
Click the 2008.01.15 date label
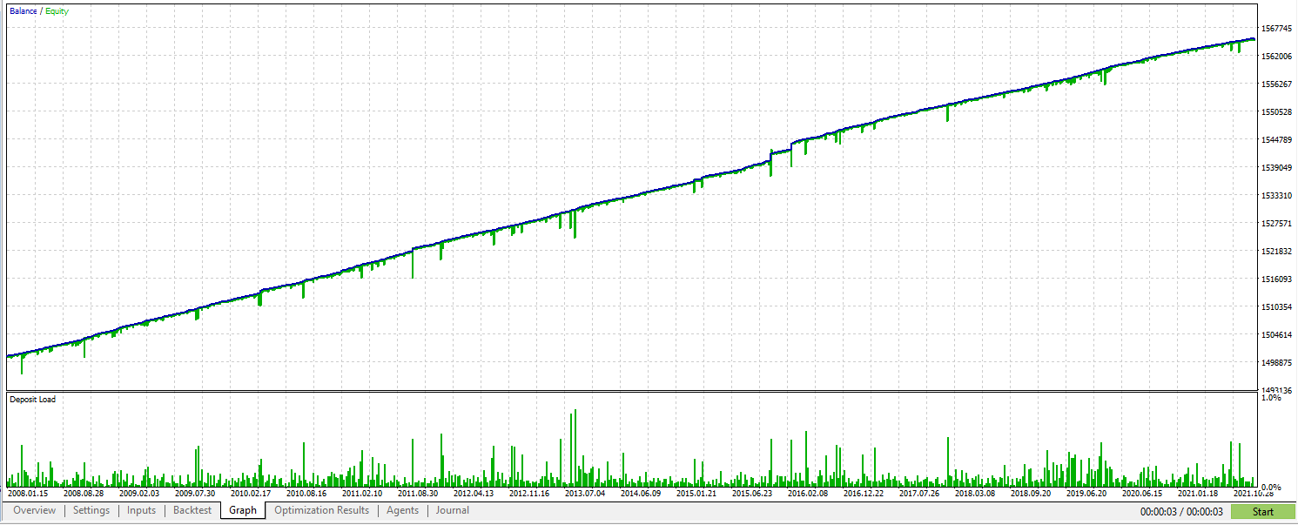tap(28, 494)
